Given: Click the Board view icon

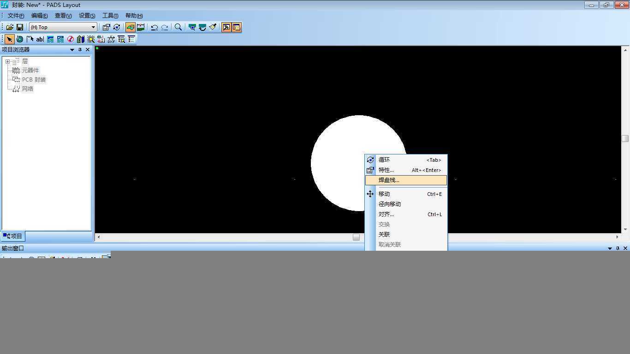Looking at the screenshot, I should 192,27.
